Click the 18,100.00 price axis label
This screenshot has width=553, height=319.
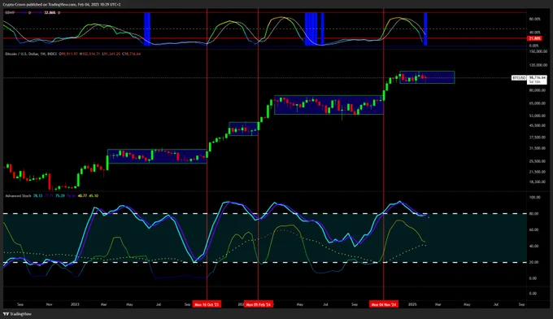[x=538, y=182]
